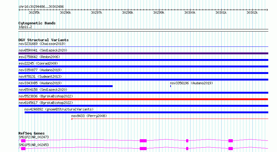Click the blue nsv4246892 variant bar
This screenshot has width=277, height=152.
click(x=146, y=112)
